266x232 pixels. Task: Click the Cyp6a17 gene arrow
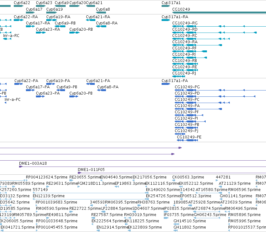coord(30,13)
